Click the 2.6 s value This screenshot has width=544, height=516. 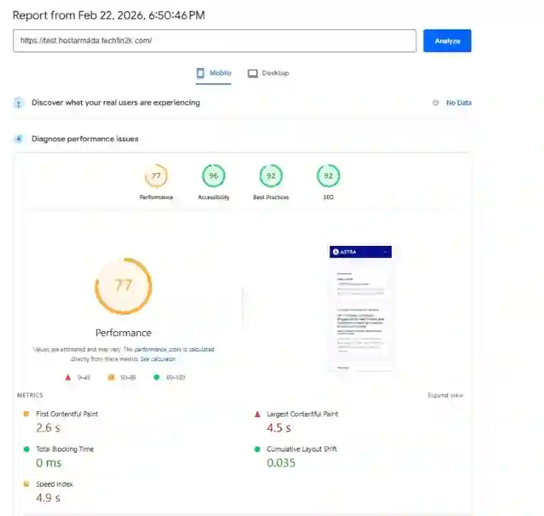click(x=48, y=428)
